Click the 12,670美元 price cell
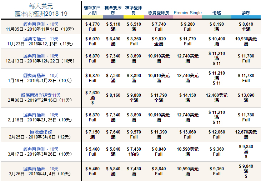 pyautogui.click(x=246, y=132)
